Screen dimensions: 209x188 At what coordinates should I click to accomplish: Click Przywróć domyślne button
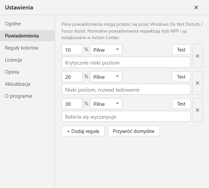(x=134, y=131)
